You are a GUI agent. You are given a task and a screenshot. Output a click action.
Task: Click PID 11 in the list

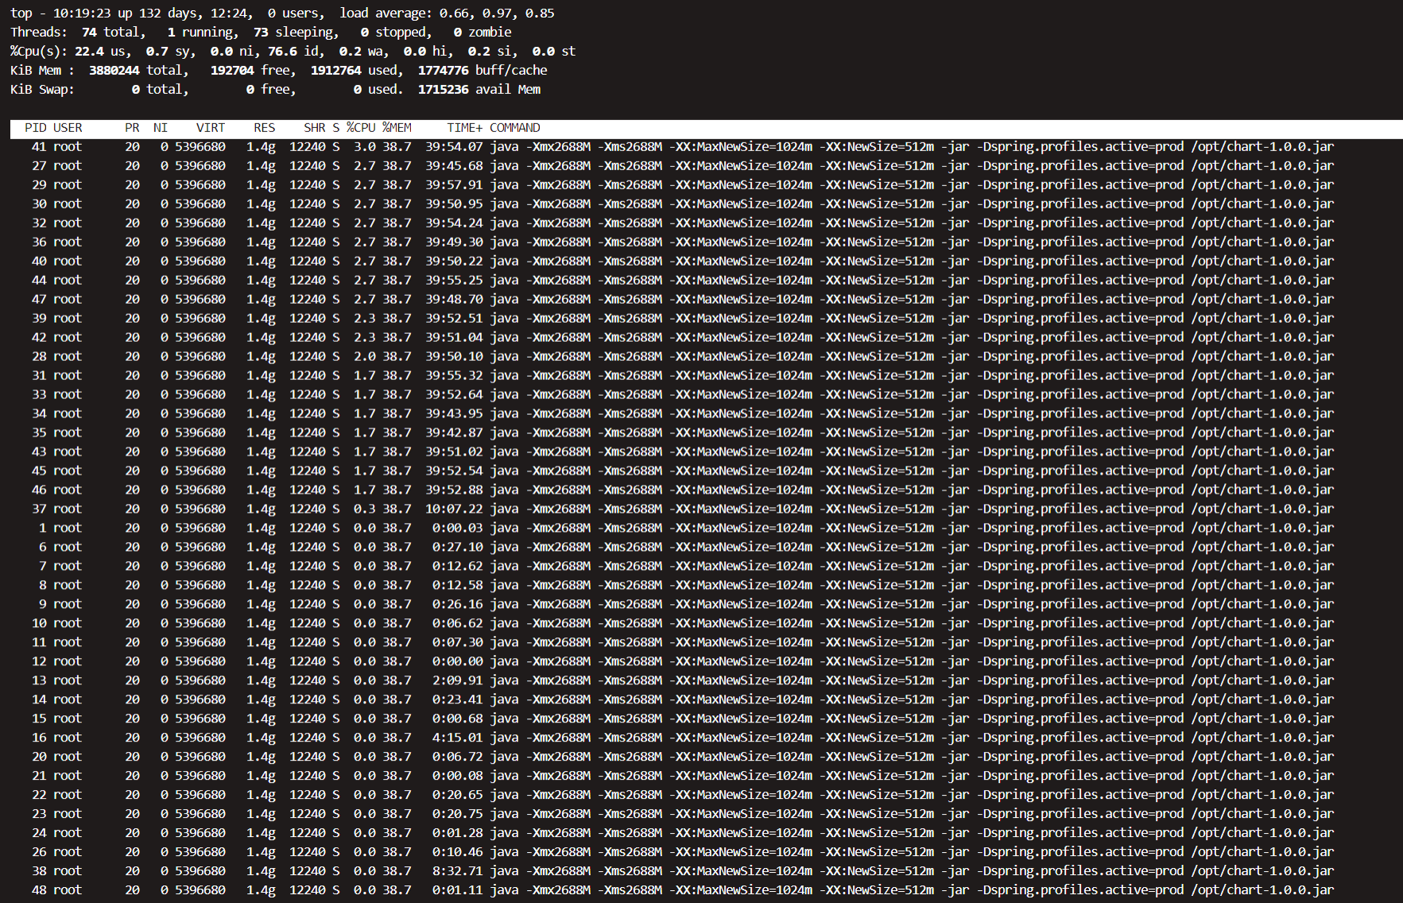point(39,643)
